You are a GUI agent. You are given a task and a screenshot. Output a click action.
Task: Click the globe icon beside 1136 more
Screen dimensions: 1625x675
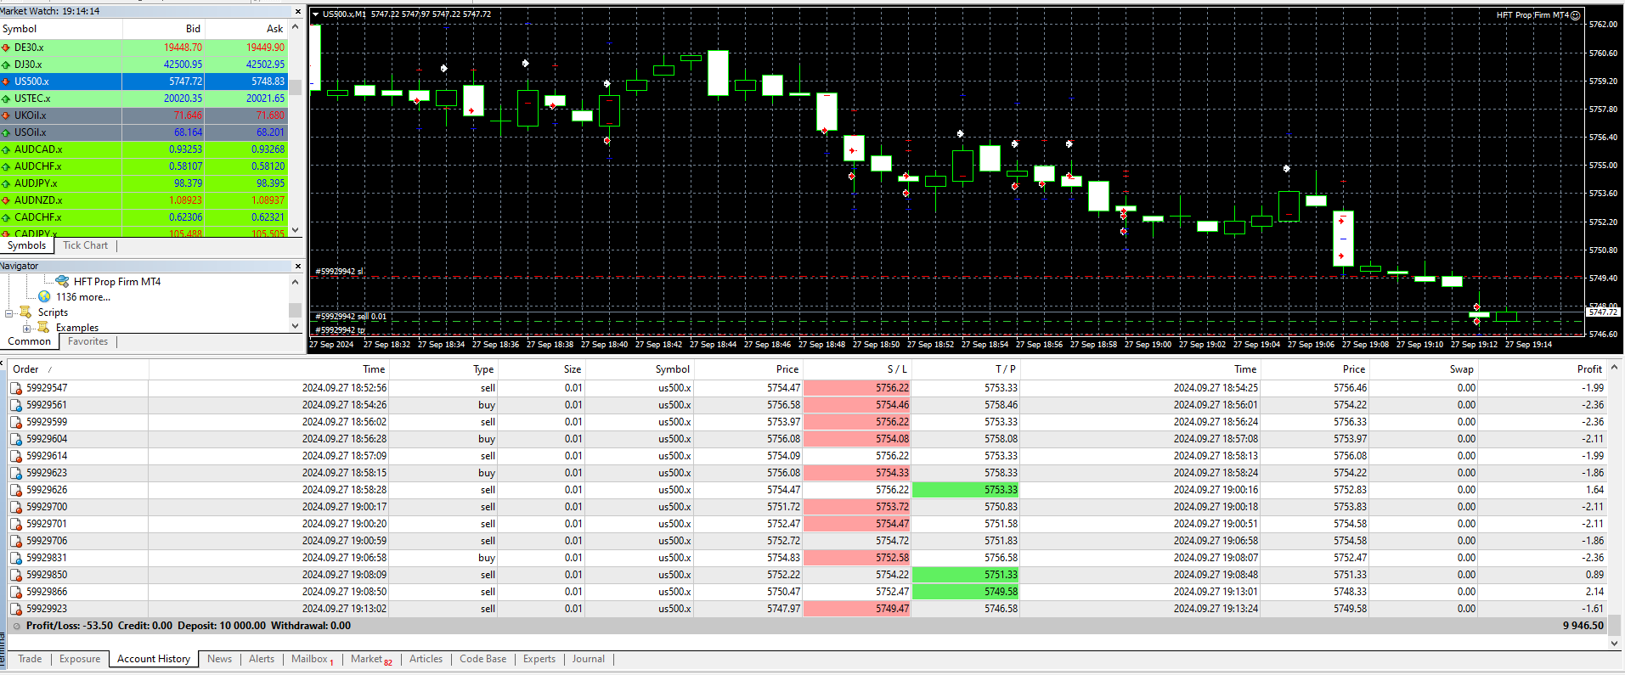point(44,296)
